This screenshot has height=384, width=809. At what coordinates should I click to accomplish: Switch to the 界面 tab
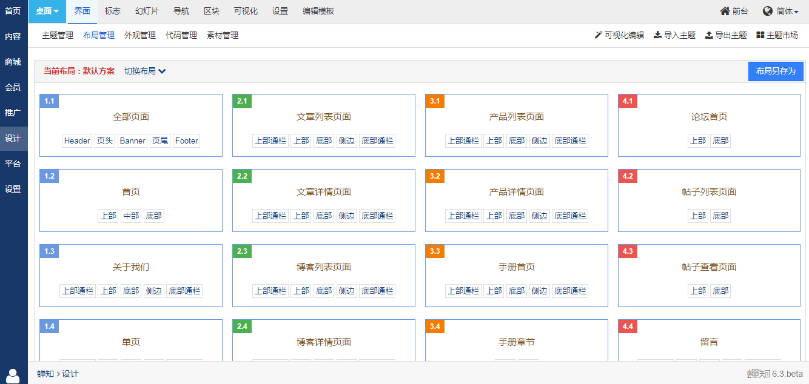(x=82, y=10)
